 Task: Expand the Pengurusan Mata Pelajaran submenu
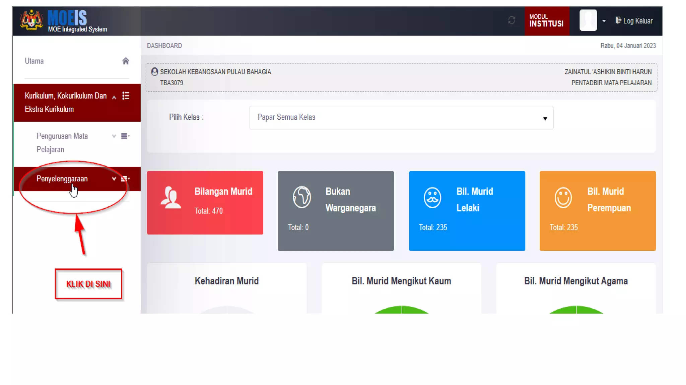point(114,136)
